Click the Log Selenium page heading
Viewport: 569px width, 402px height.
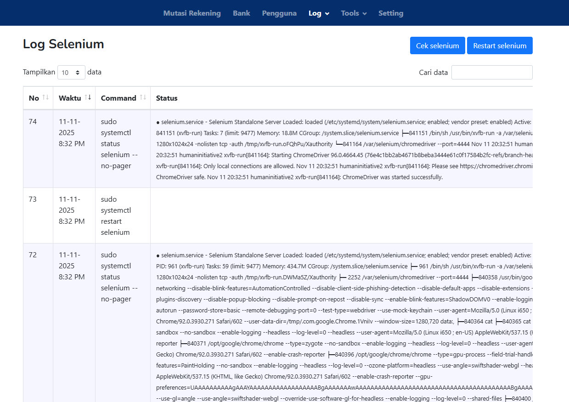(63, 44)
